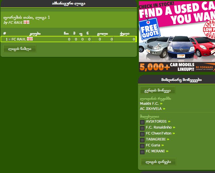The height and width of the screenshot is (173, 215).
Task: Click the arrow icon after FC Guria
Action: [163, 145]
